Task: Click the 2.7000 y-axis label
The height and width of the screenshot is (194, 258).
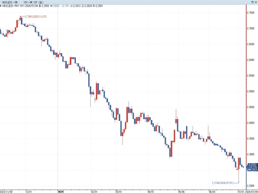Action: [251, 28]
